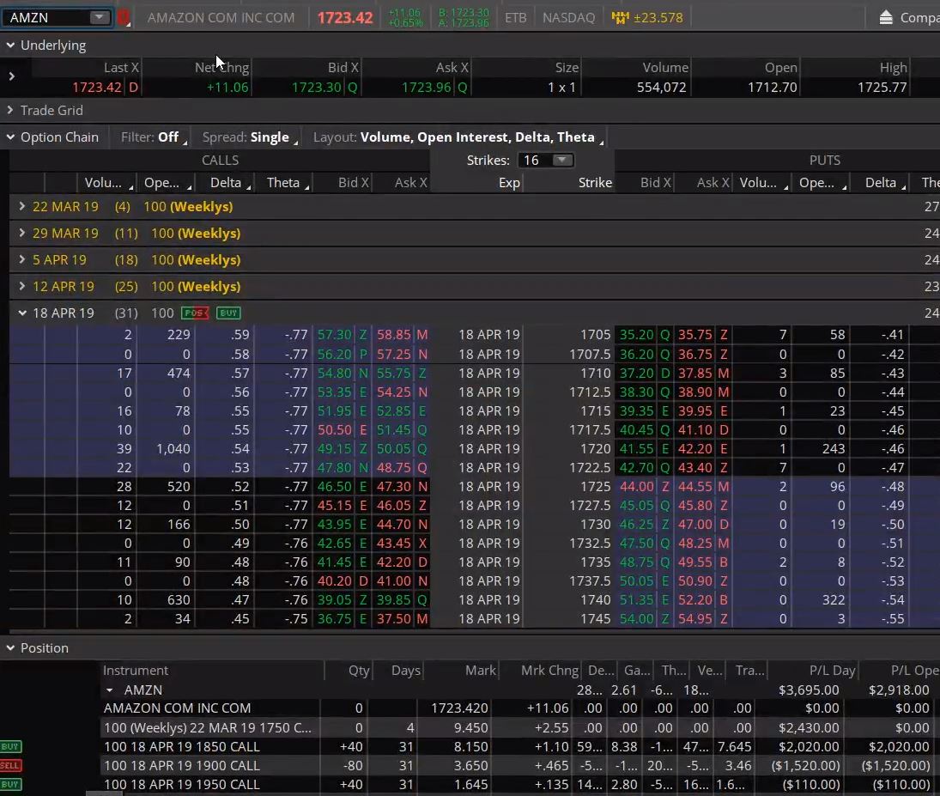The image size is (940, 796).
Task: Select the 100 18 APR 19 1950 CALL position
Action: point(182,784)
